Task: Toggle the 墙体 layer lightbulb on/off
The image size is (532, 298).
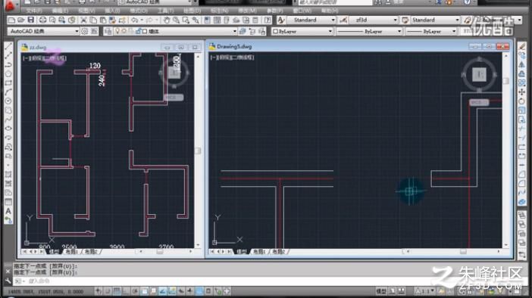Action: [x=117, y=32]
